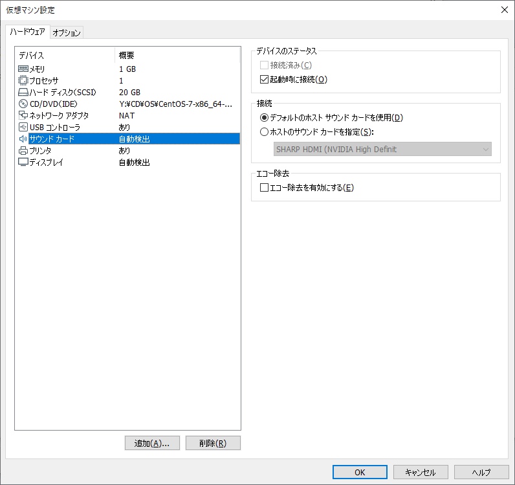The width and height of the screenshot is (515, 485).
Task: Click the CentOS-7 ISO path value
Action: [x=176, y=104]
